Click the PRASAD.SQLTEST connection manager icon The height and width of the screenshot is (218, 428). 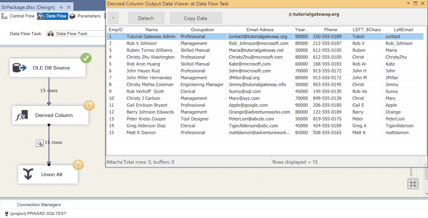[7, 214]
